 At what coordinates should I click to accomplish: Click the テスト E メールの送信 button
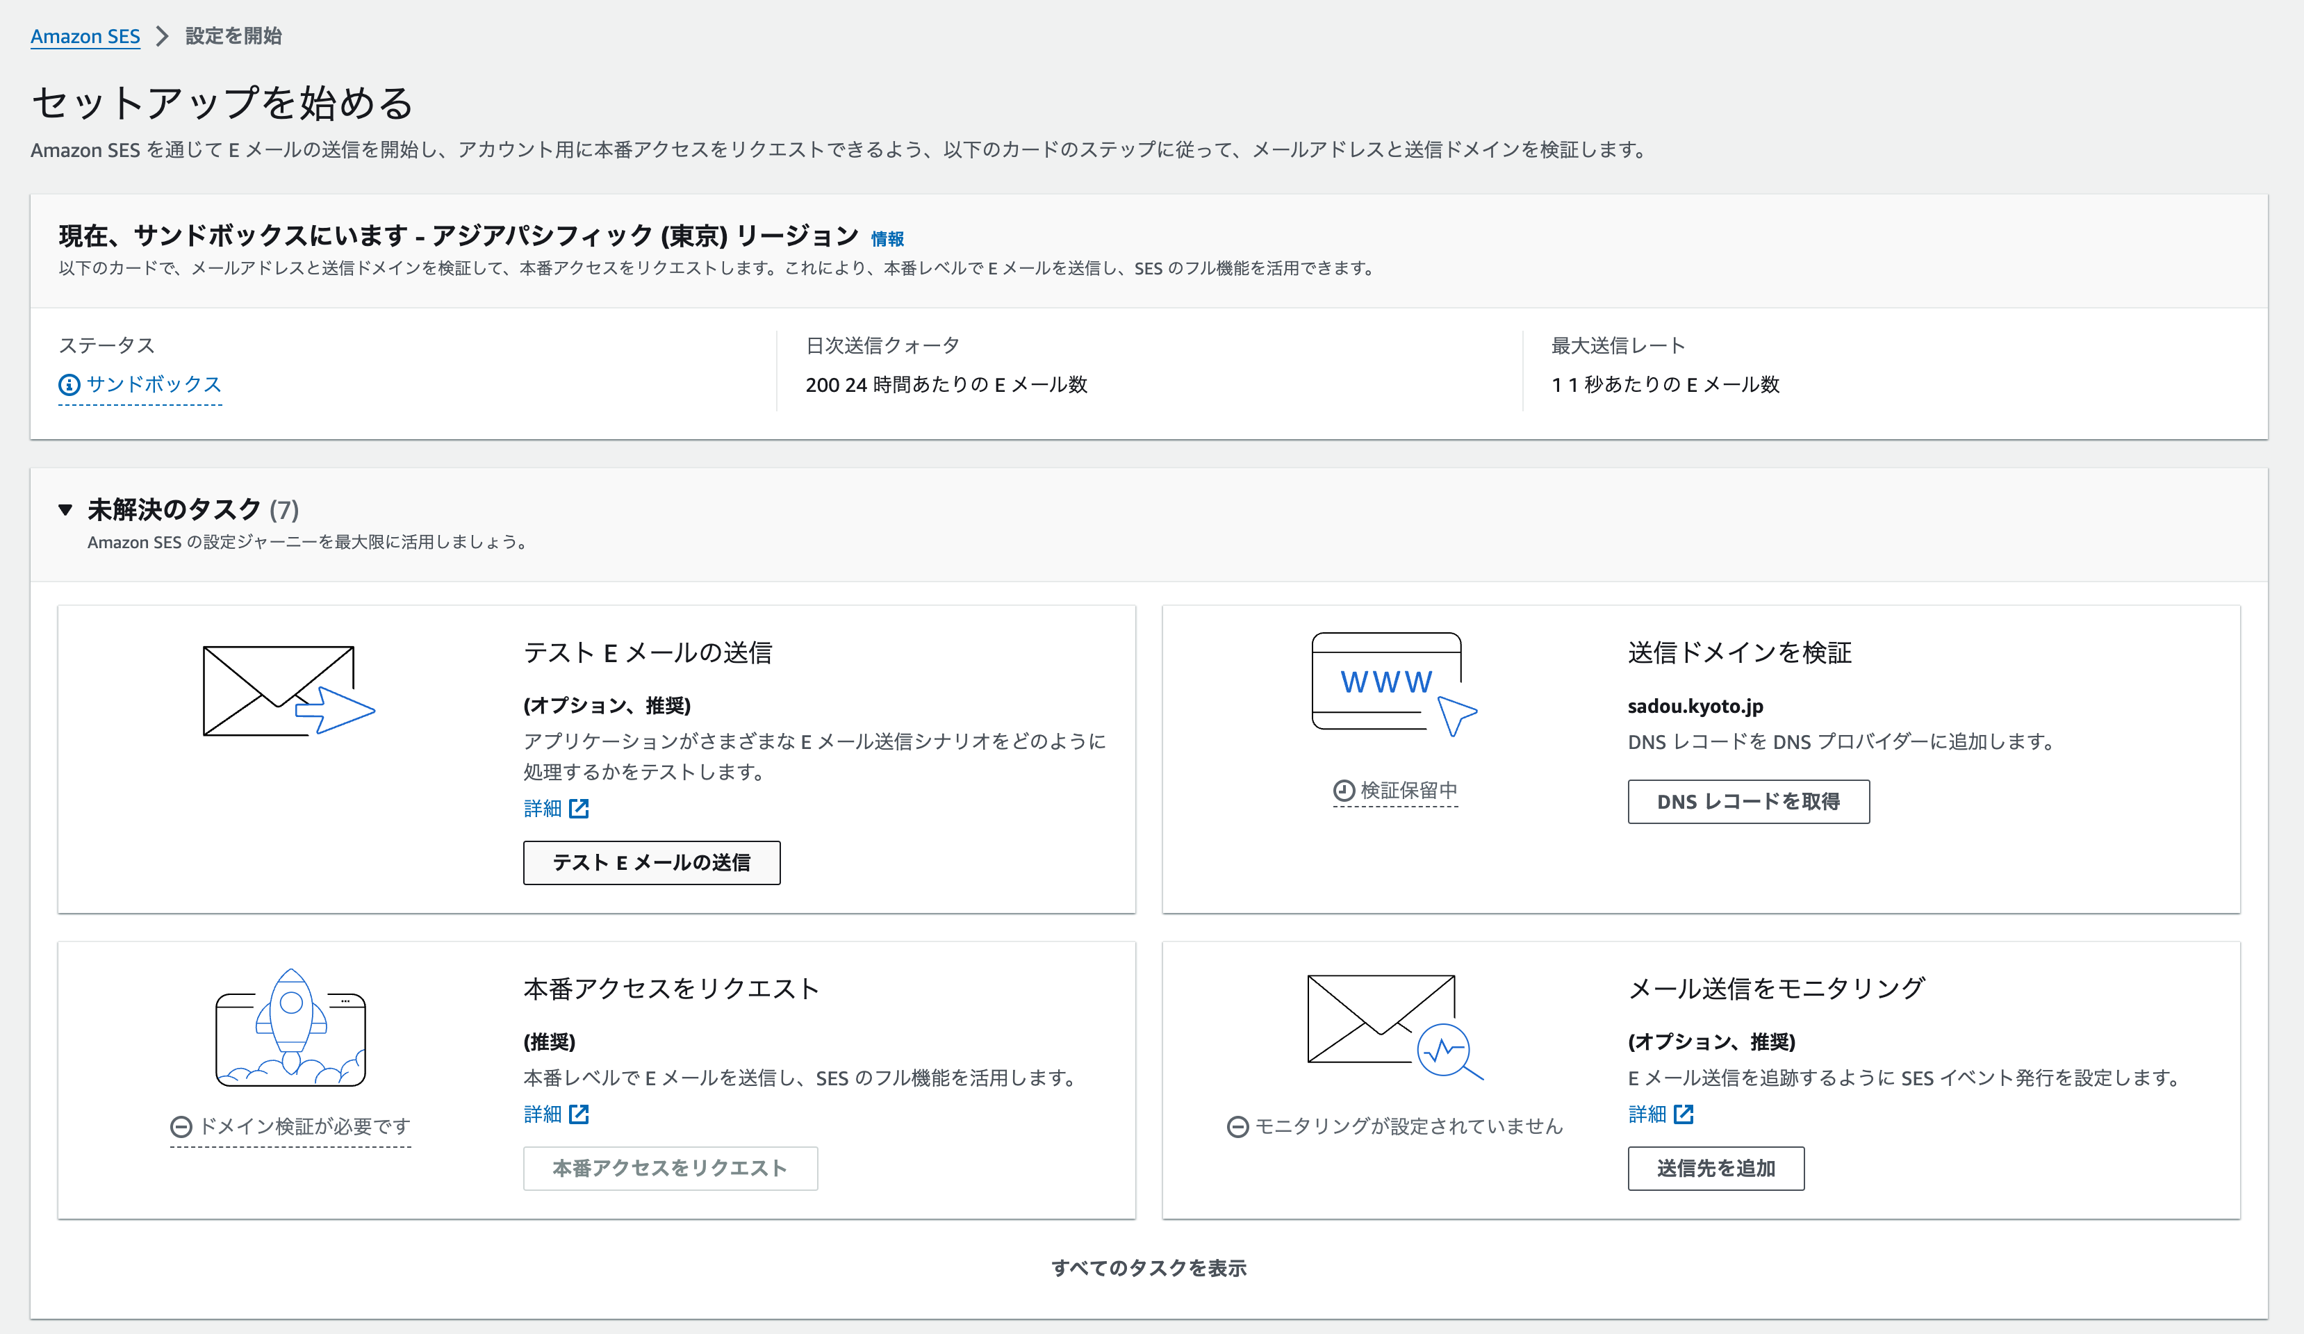click(652, 862)
